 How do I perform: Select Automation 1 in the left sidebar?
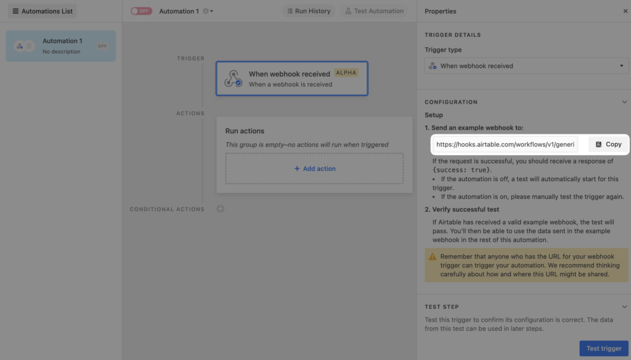[60, 46]
